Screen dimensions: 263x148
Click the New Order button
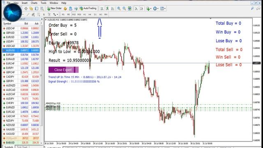(54, 8)
